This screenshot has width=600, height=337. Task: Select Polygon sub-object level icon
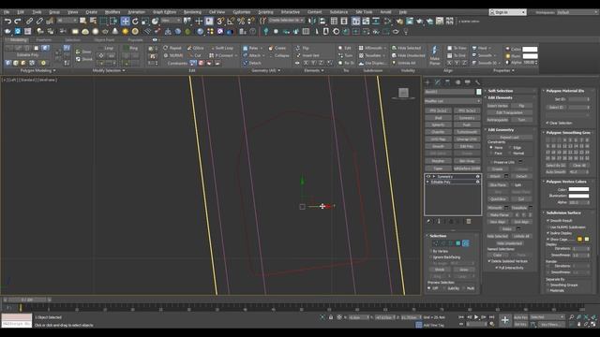[x=458, y=243]
